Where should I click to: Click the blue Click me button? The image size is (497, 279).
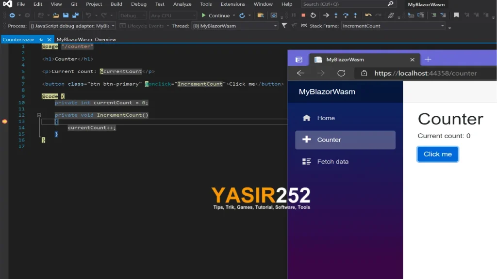click(438, 154)
